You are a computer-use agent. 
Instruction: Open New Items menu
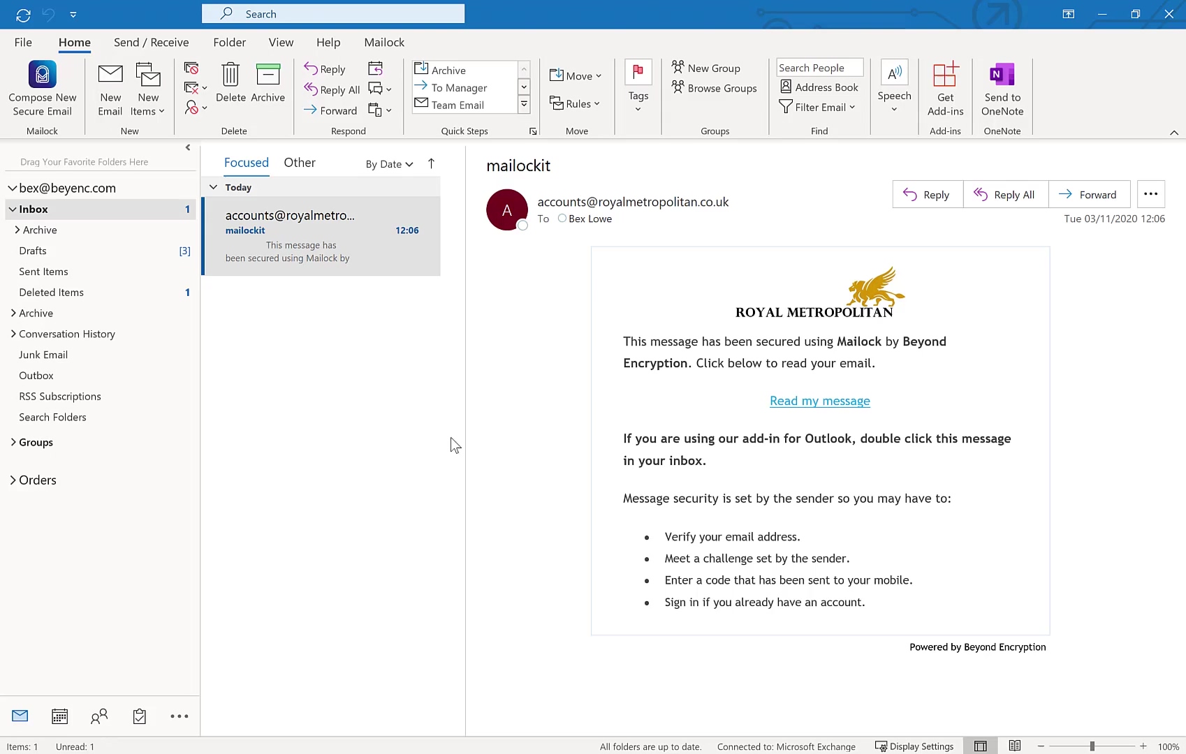(x=148, y=89)
